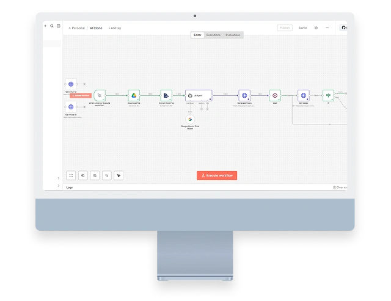Switch to the Evaluations tab
The width and height of the screenshot is (391, 301).
coord(233,35)
